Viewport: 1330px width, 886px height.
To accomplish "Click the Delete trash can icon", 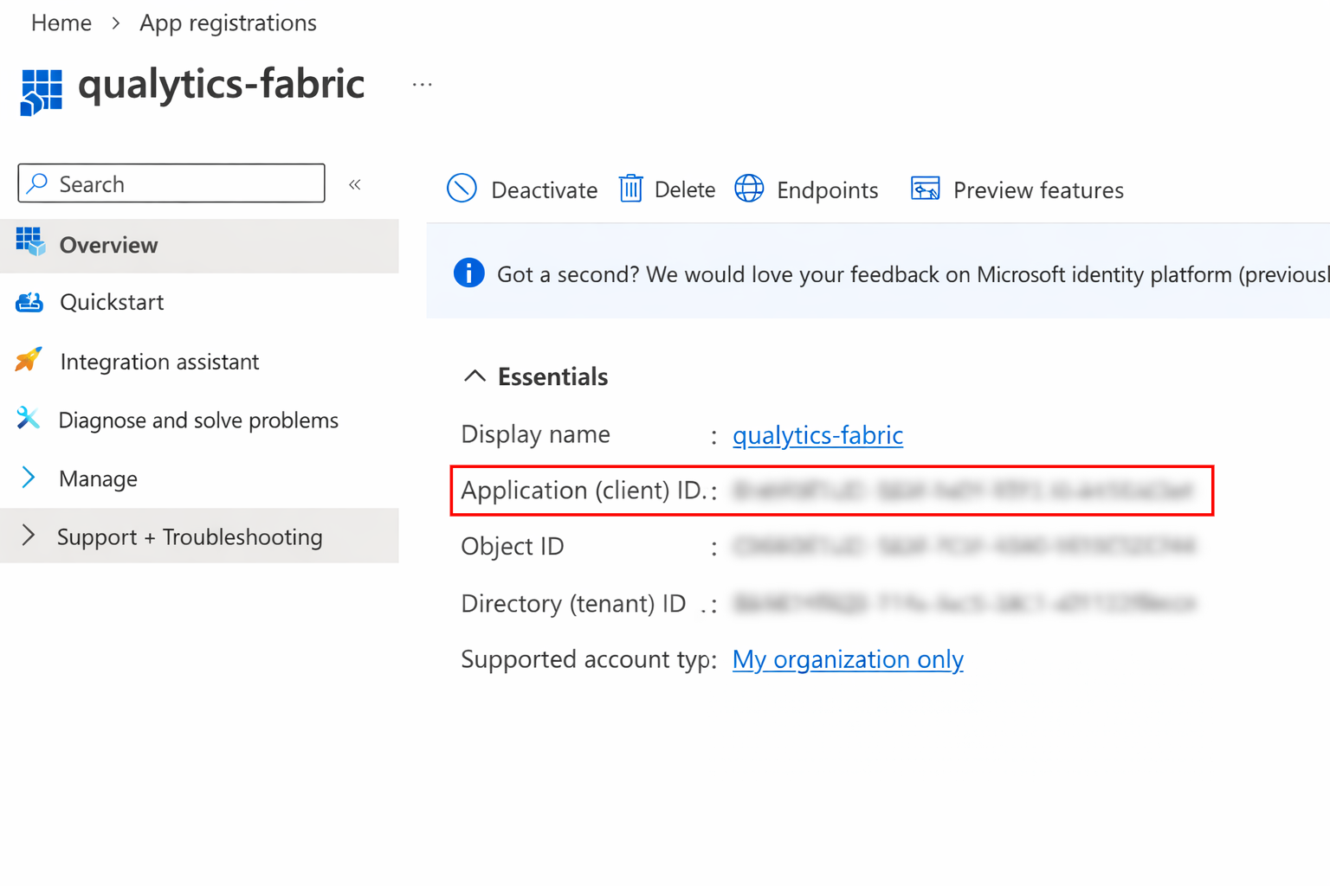I will pos(630,189).
